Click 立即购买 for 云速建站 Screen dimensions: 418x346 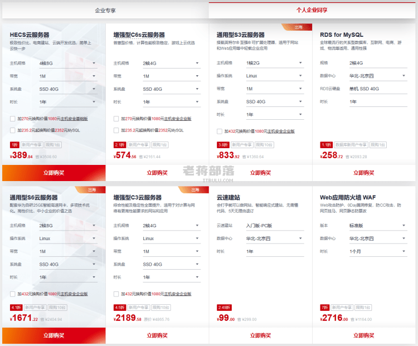(x=260, y=335)
